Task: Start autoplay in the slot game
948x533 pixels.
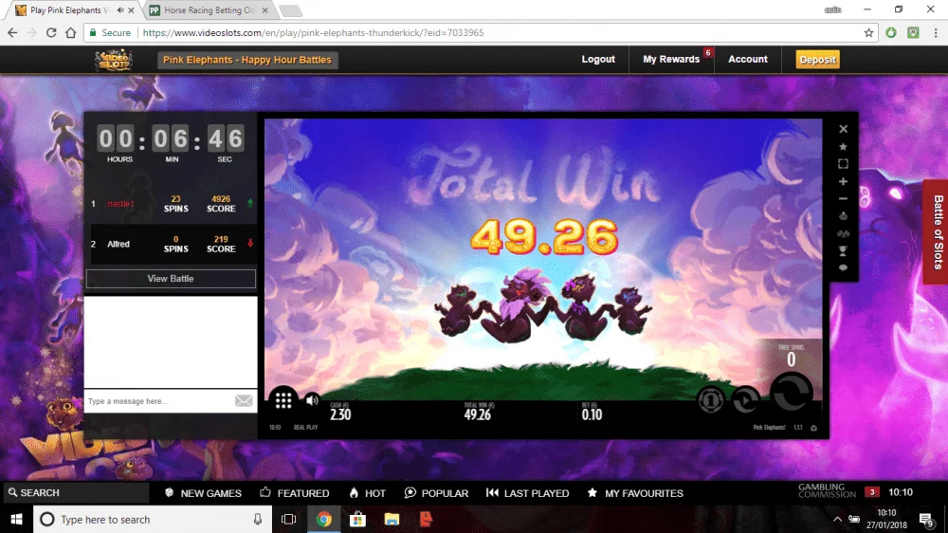Action: point(745,400)
